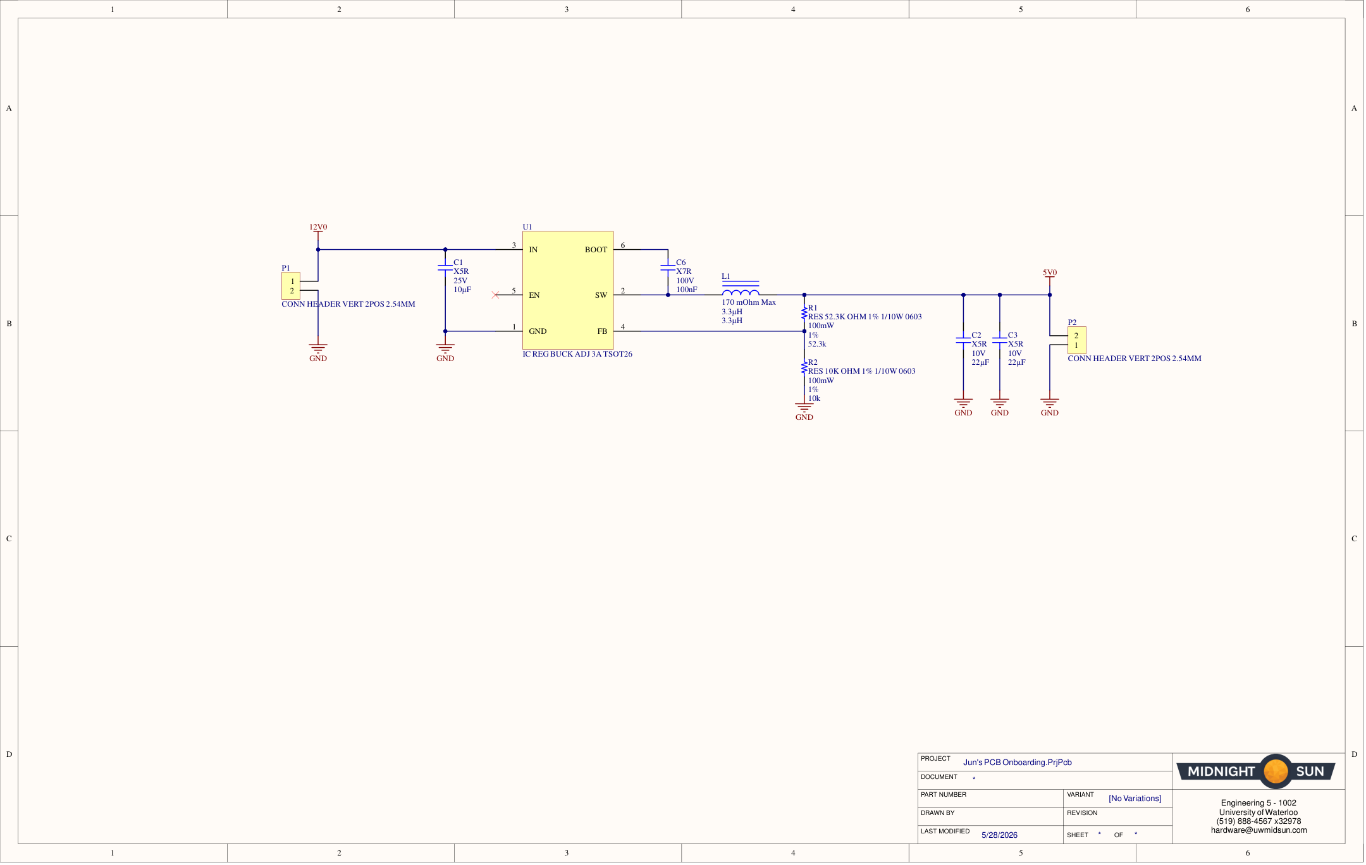This screenshot has width=1366, height=865.
Task: Select the '(519) 888-4567 x32978' phone text
Action: pos(1259,821)
